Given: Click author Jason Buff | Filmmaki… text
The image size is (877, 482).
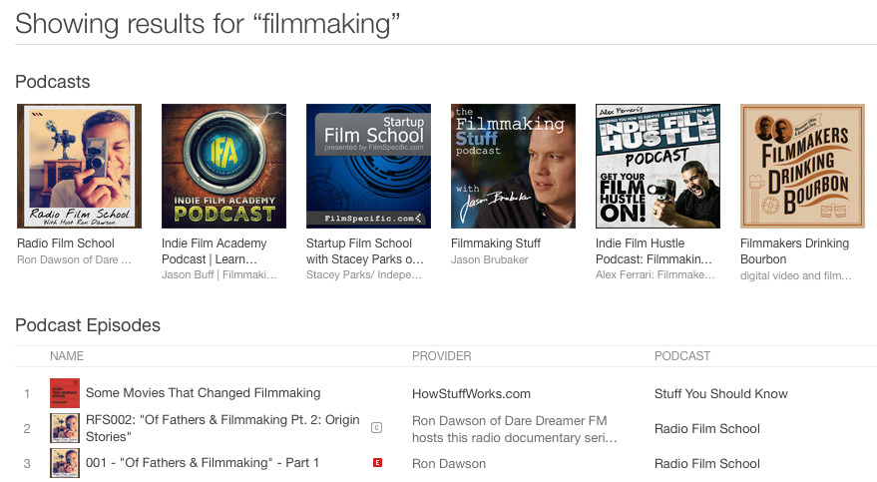Looking at the screenshot, I should coord(219,274).
